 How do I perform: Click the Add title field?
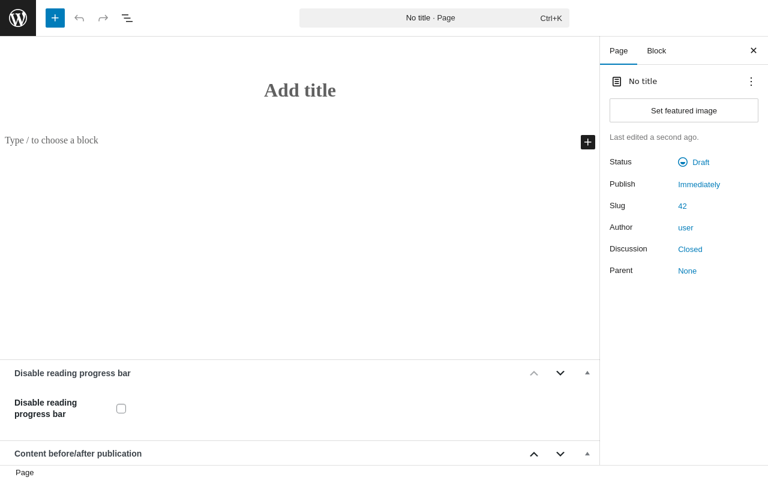pyautogui.click(x=300, y=91)
